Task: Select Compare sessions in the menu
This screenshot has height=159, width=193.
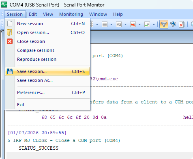Action: click(47, 50)
